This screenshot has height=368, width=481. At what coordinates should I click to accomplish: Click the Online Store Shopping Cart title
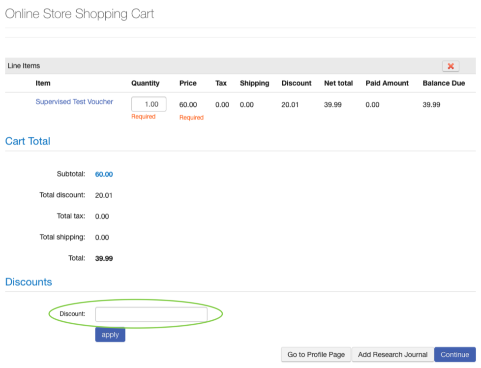point(80,14)
